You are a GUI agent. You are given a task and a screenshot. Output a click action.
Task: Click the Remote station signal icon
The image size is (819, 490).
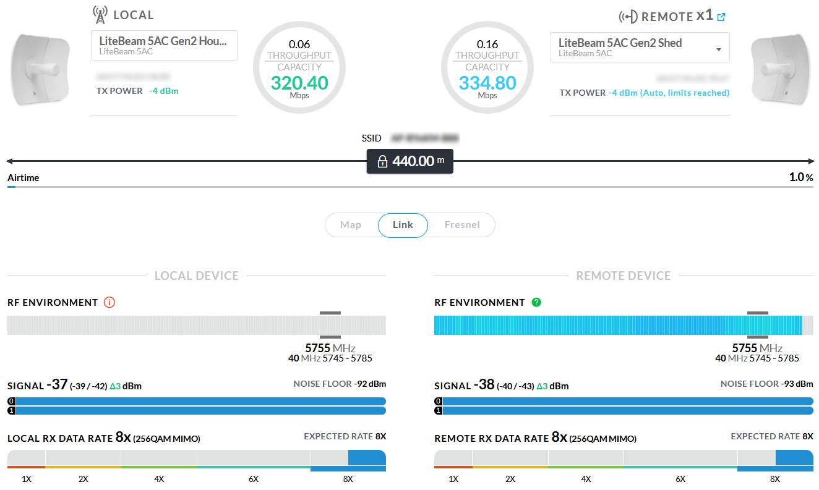[628, 17]
